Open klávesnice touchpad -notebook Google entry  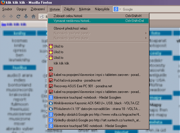[x=98, y=97]
